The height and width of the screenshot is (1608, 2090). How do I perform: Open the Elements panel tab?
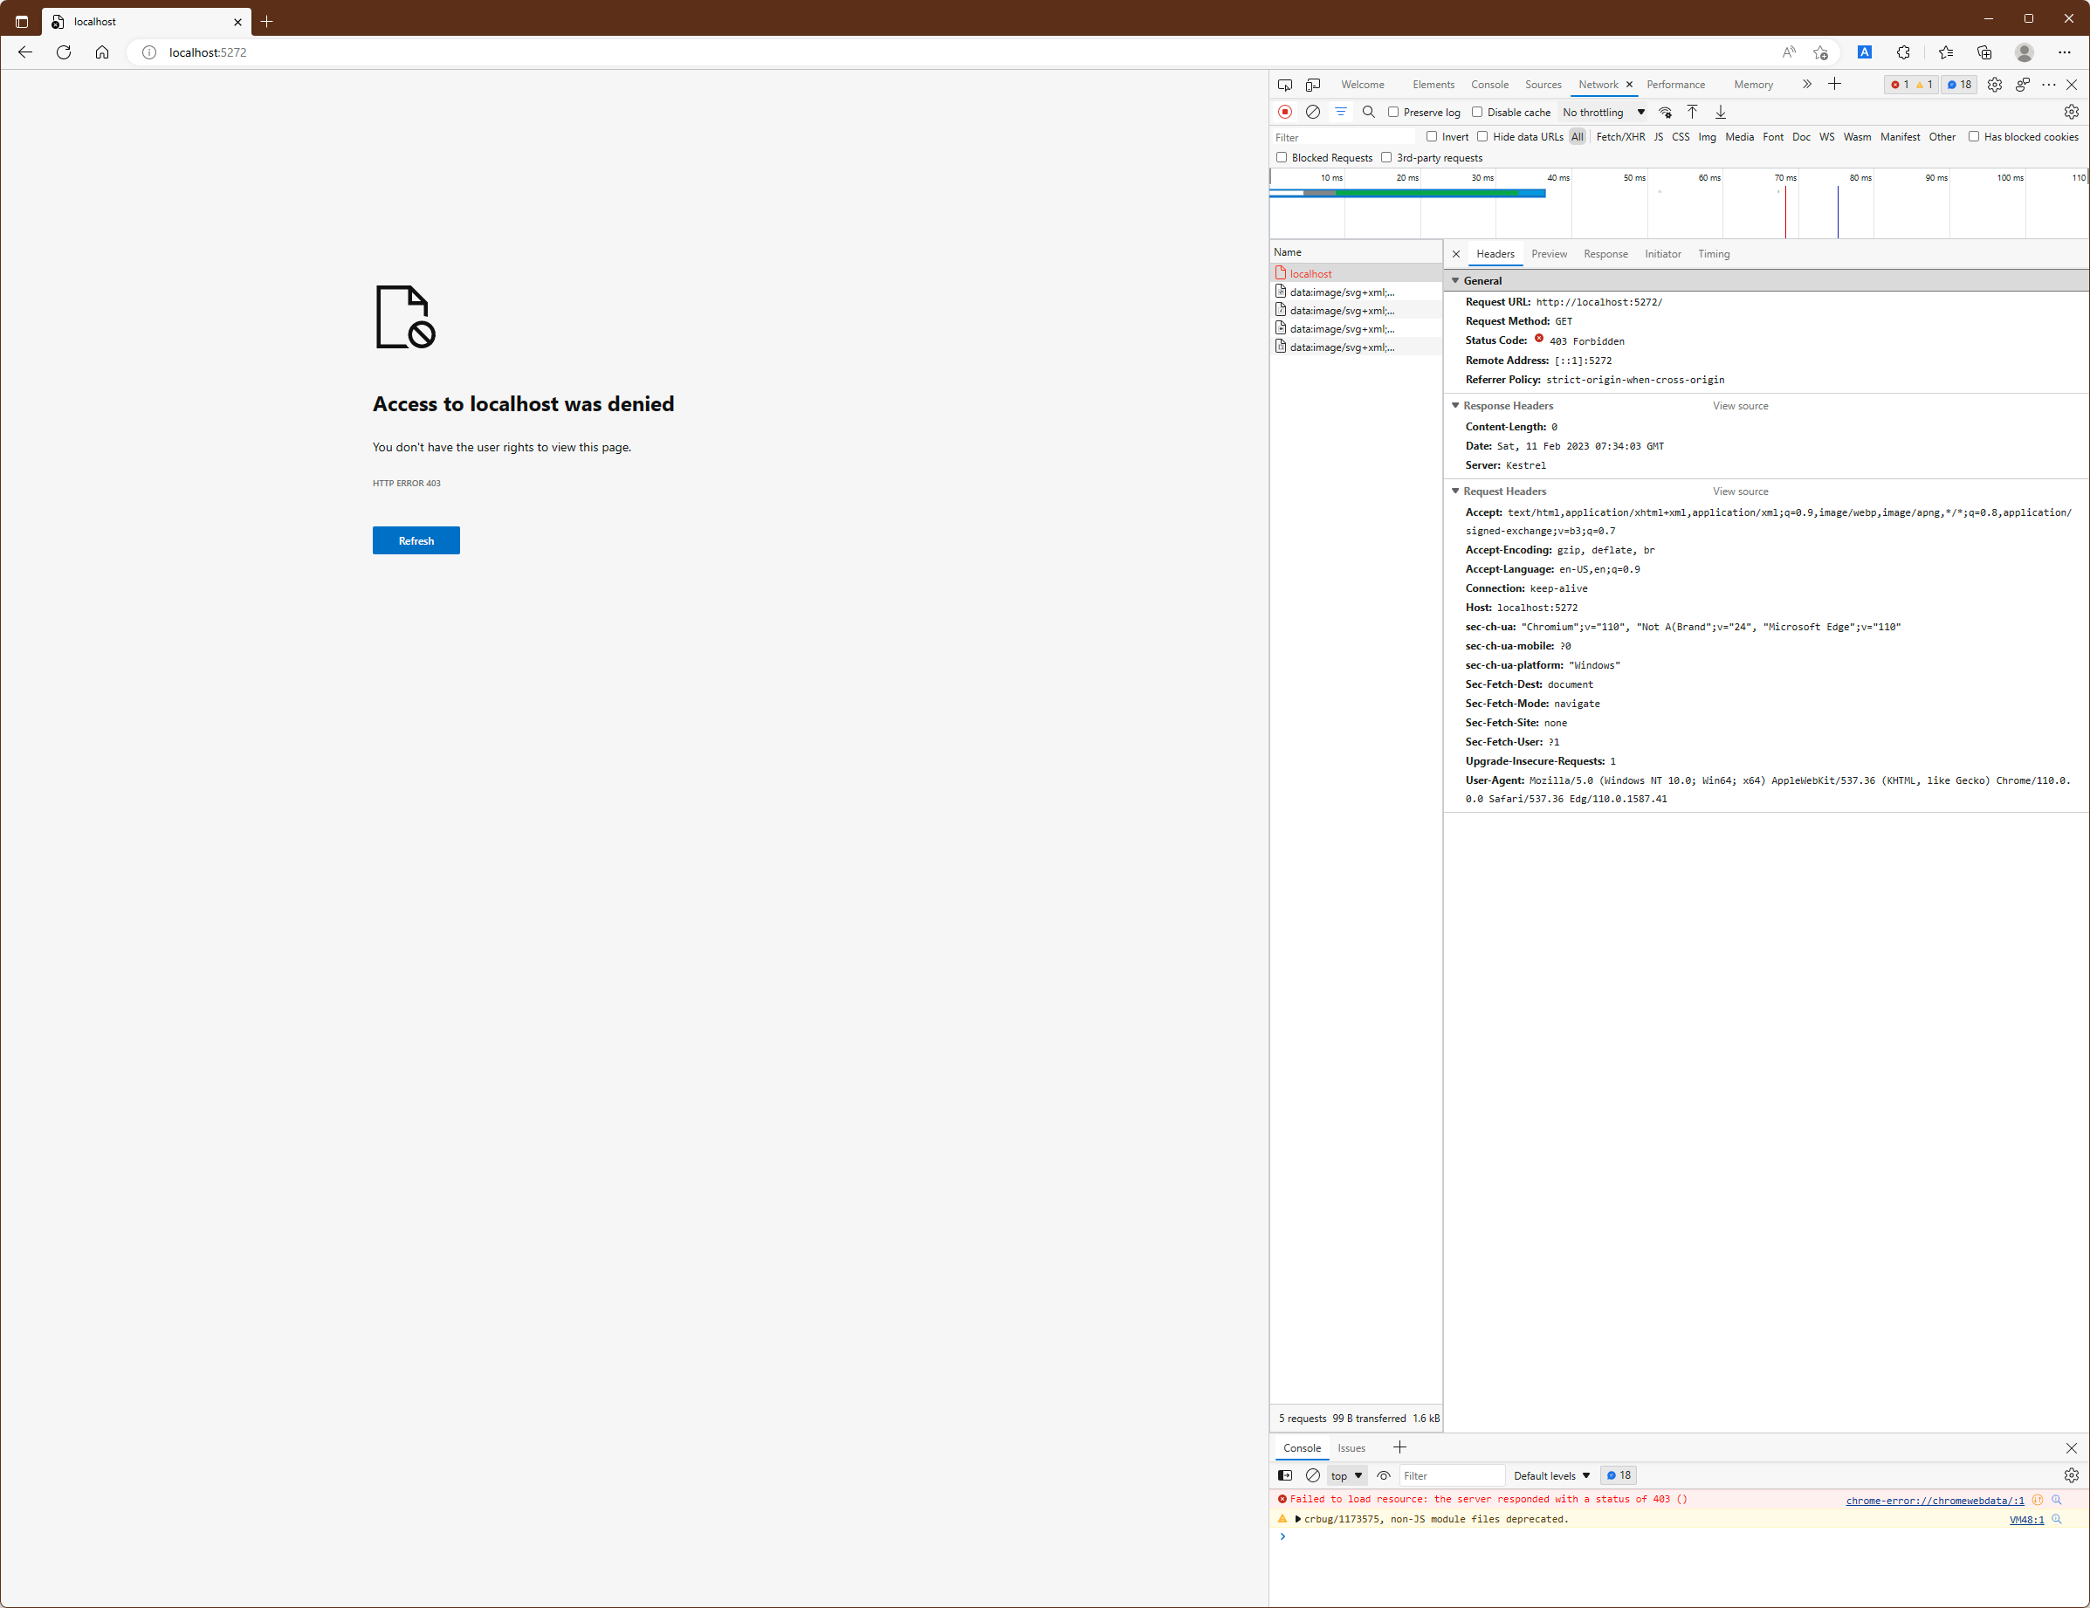coord(1433,84)
